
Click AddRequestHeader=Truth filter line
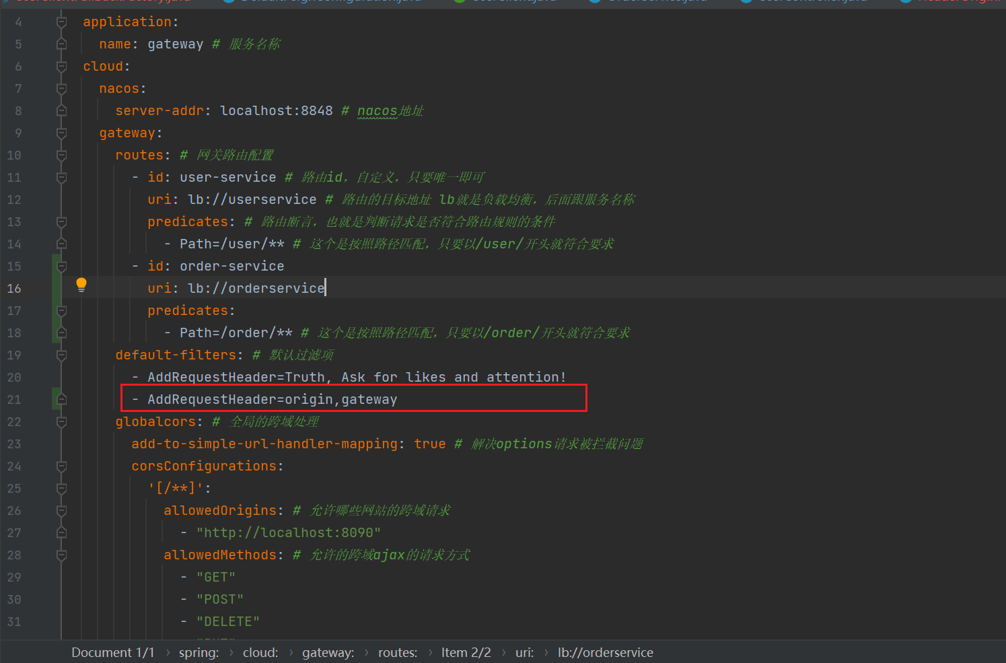pyautogui.click(x=357, y=378)
